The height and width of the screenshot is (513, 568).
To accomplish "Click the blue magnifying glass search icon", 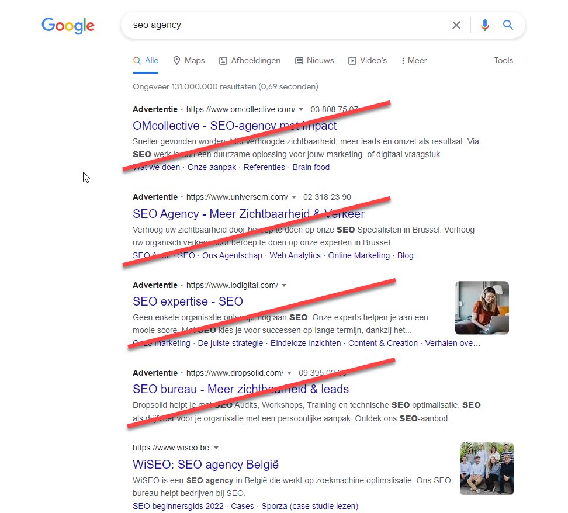I will [508, 25].
